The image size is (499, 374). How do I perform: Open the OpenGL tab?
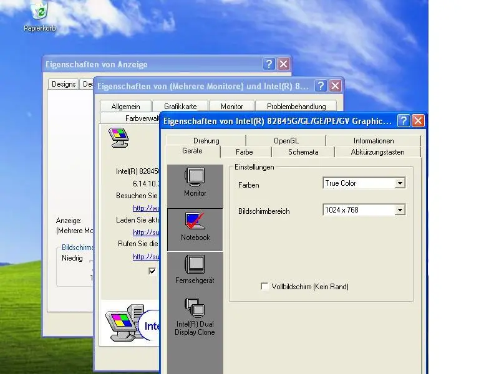[x=286, y=141]
